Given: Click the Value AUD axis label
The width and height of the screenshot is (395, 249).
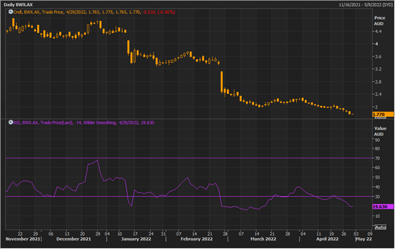Looking at the screenshot, I should [x=380, y=131].
